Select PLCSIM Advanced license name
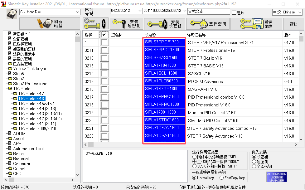 [x=206, y=81]
